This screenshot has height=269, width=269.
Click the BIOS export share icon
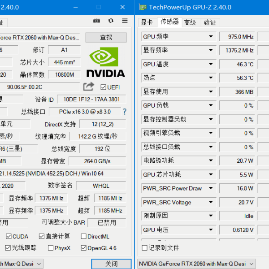coord(89,87)
